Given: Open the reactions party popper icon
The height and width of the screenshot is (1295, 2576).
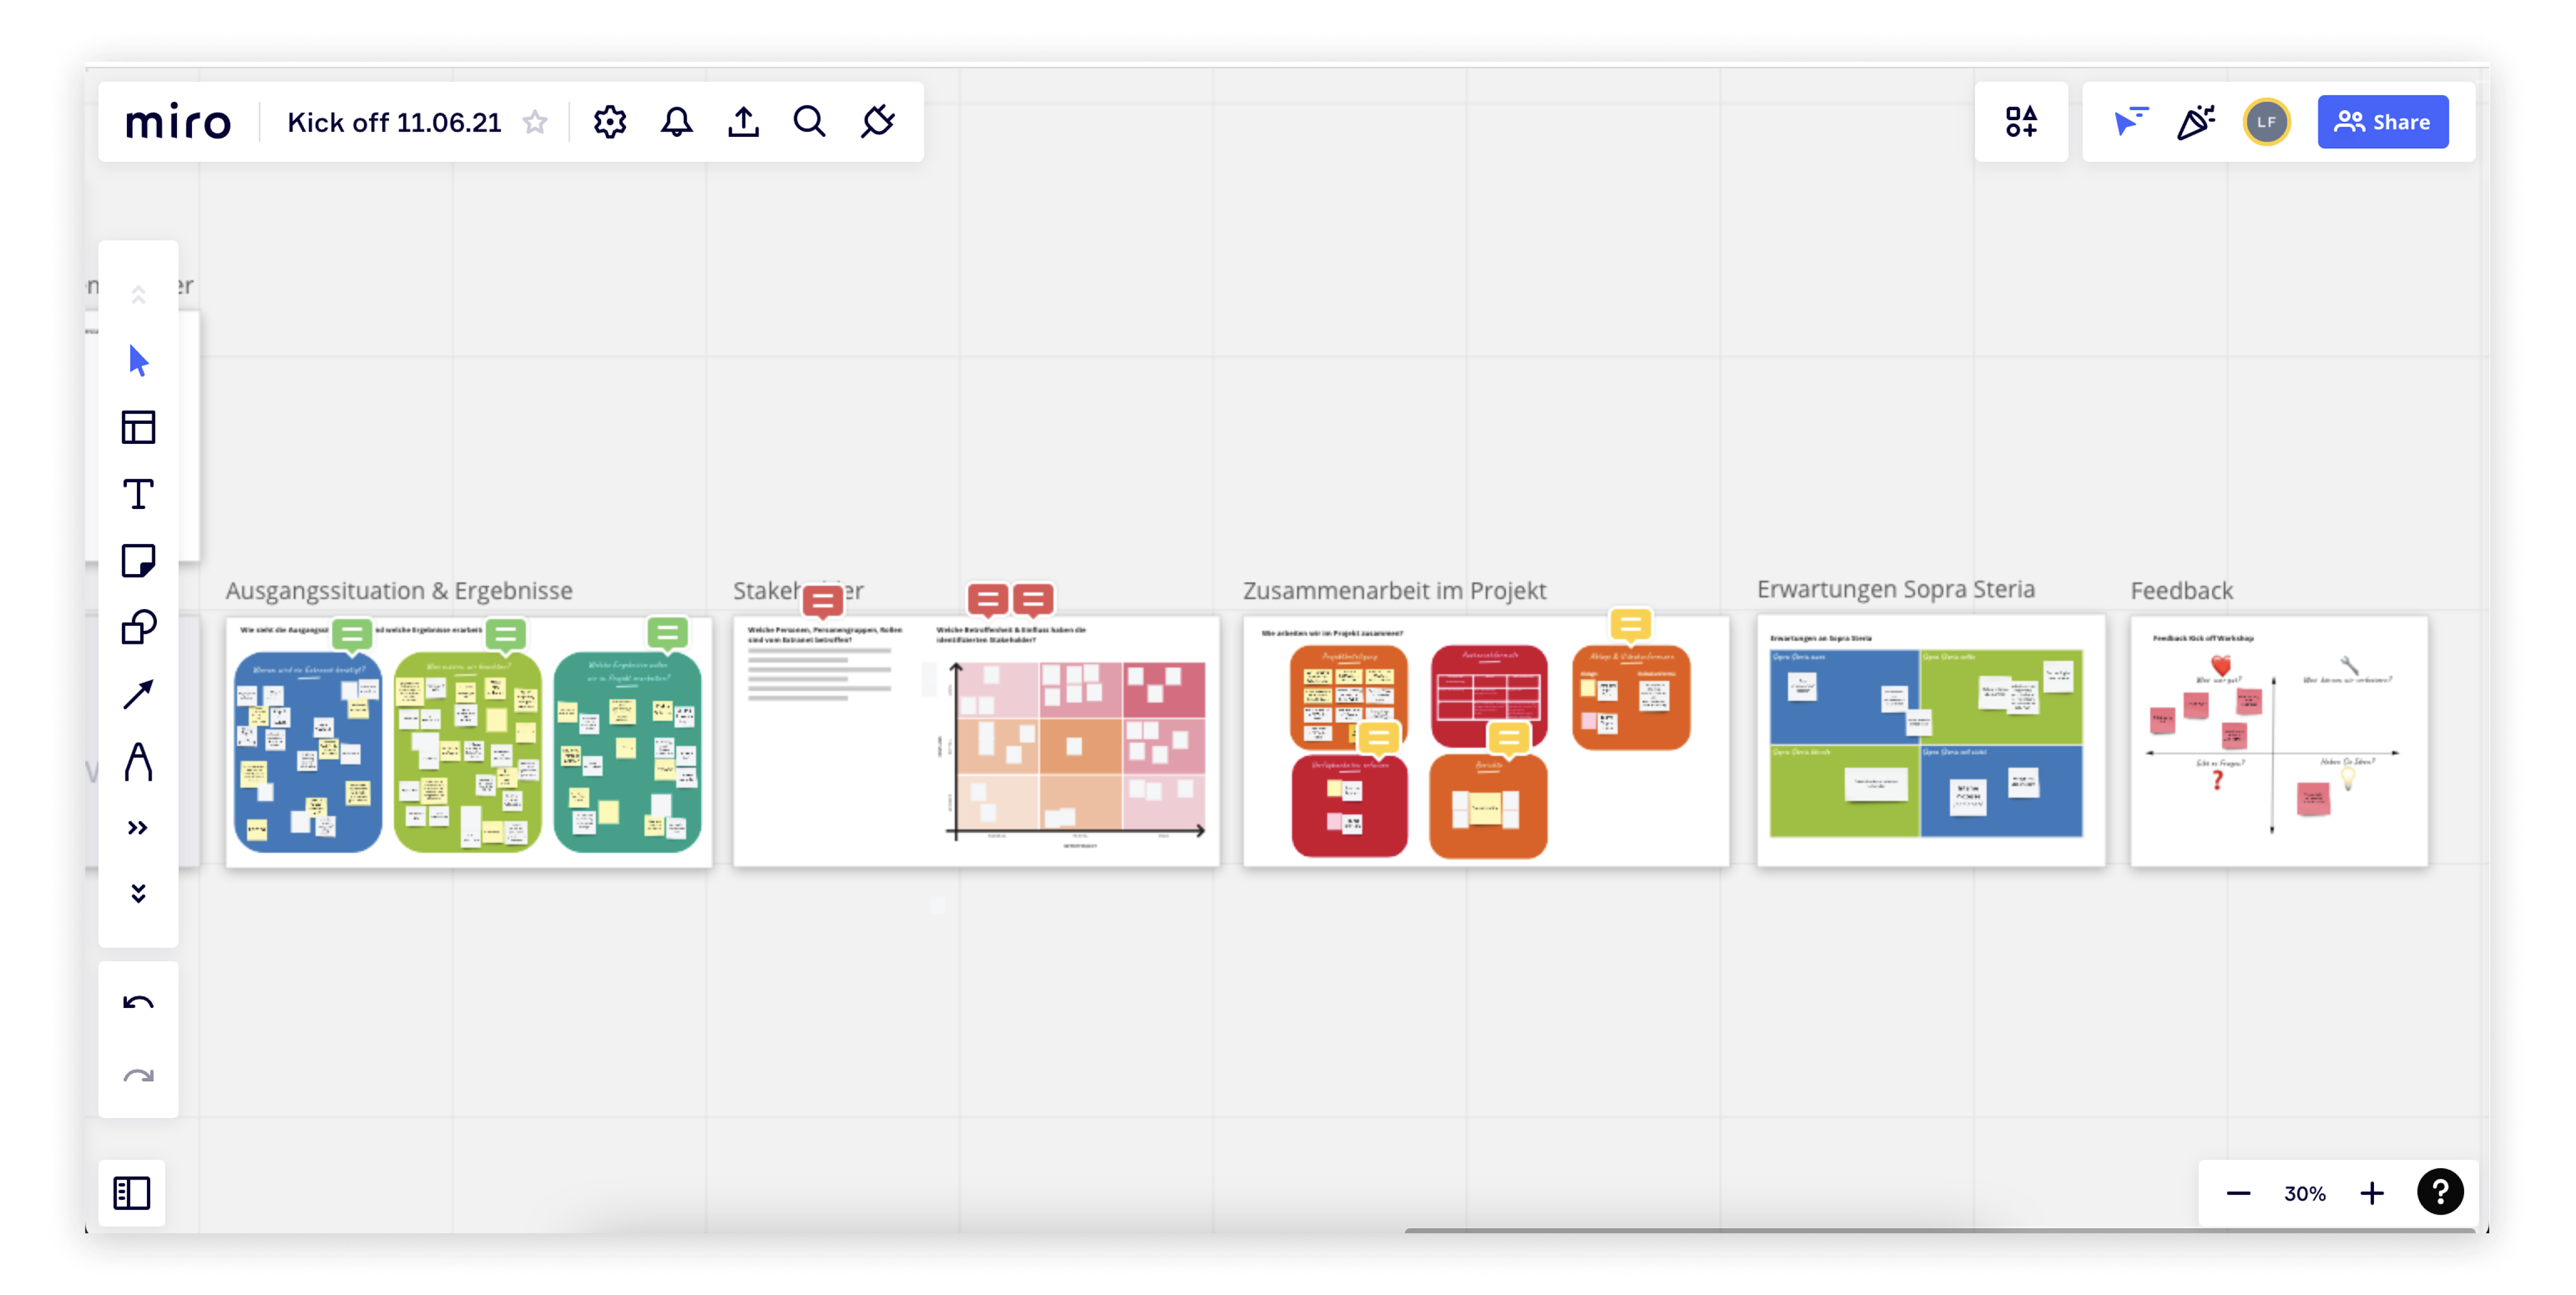Looking at the screenshot, I should pyautogui.click(x=2196, y=122).
